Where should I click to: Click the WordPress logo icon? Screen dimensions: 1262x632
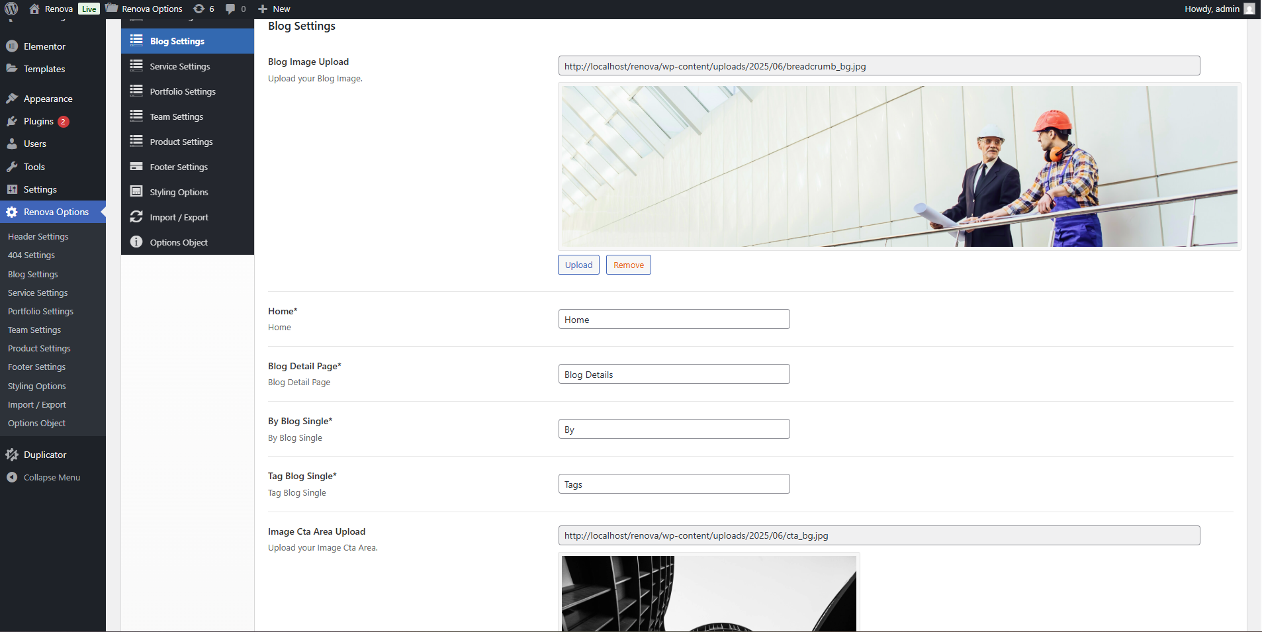(x=11, y=9)
